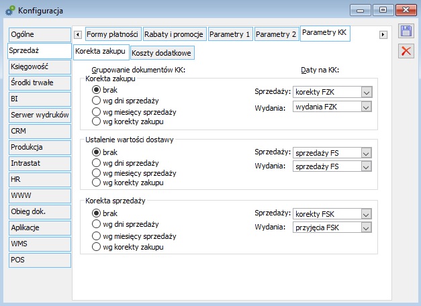Open the CRM section
The width and height of the screenshot is (421, 306).
pos(40,132)
